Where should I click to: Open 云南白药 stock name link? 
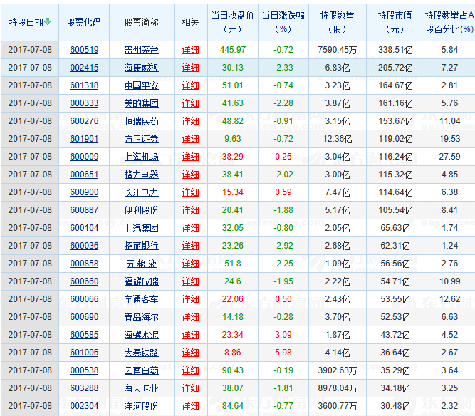(141, 370)
